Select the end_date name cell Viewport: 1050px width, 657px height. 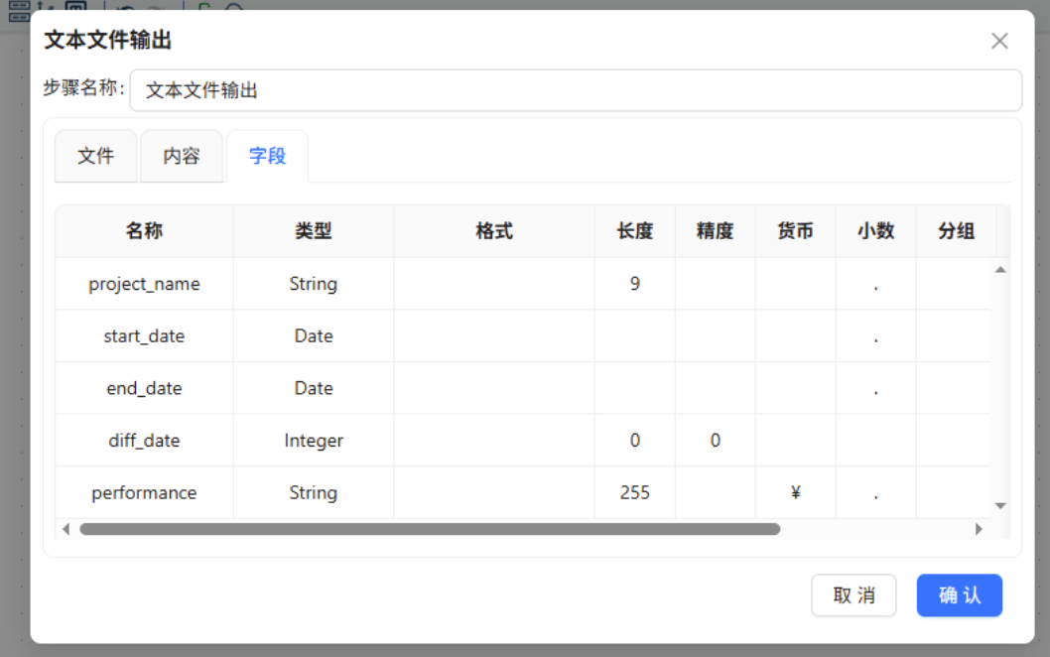pos(144,388)
